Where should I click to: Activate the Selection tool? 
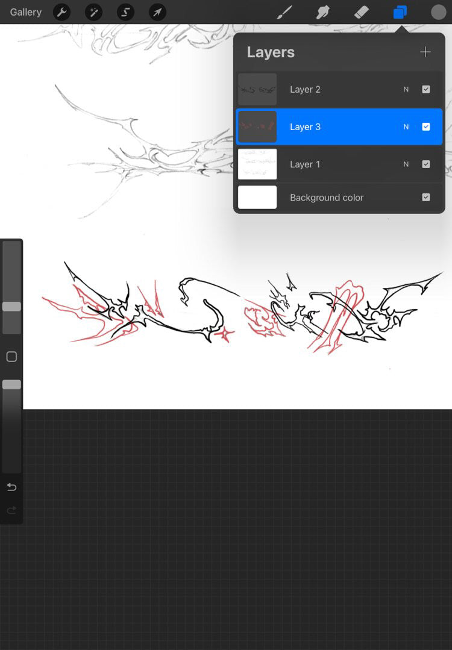tap(125, 12)
